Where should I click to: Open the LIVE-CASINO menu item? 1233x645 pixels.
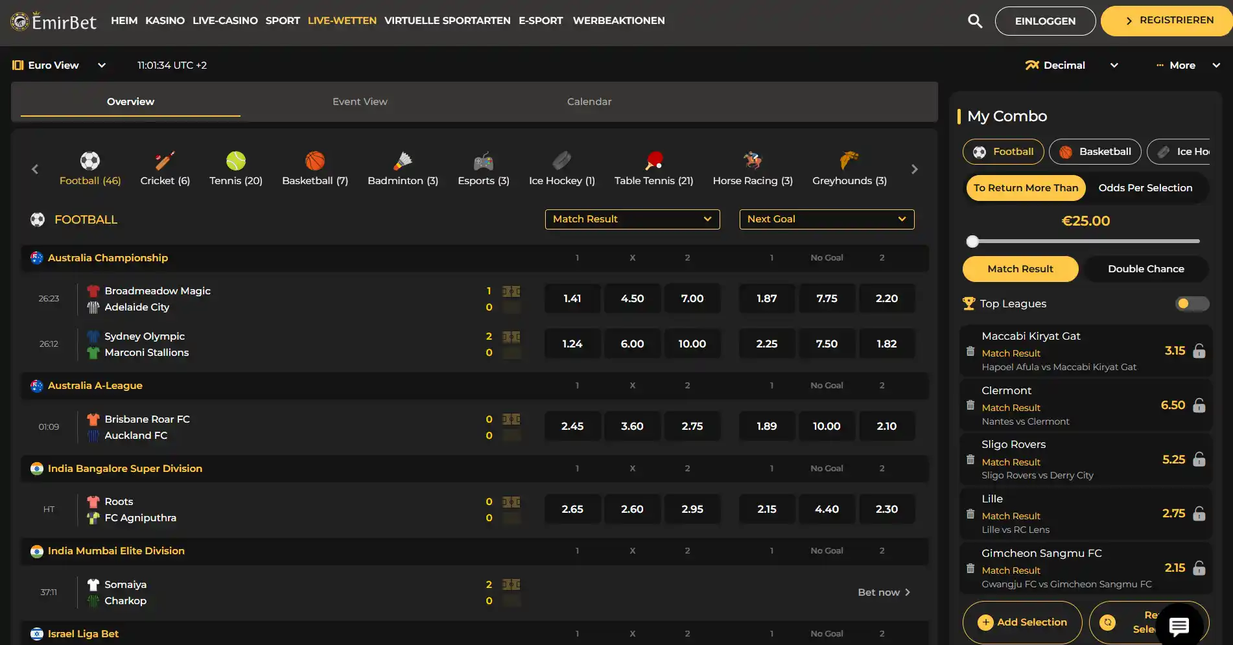point(225,21)
